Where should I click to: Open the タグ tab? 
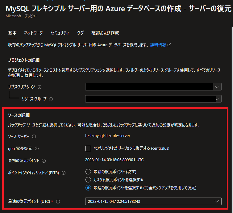tap(80, 33)
